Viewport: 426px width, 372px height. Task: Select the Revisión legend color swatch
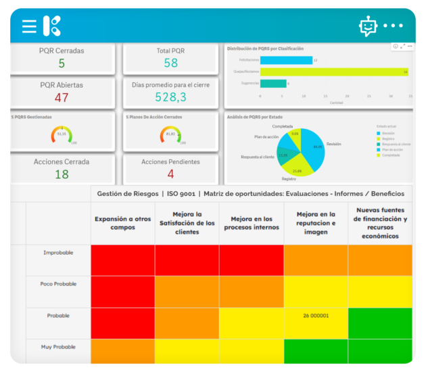[x=378, y=133]
